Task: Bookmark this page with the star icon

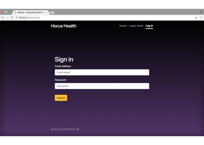Action: (x=196, y=18)
